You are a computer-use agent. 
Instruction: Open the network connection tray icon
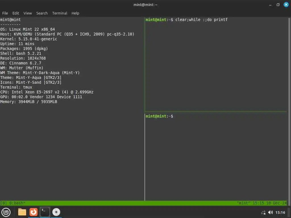click(x=263, y=213)
